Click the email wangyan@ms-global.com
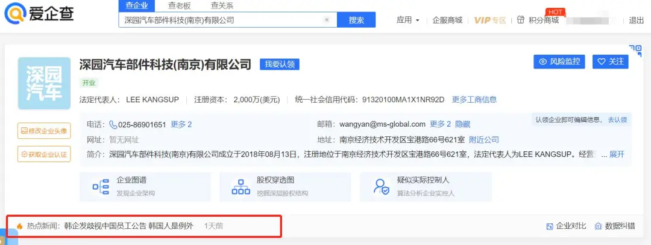Viewport: 651px width, 245px height. pos(382,124)
